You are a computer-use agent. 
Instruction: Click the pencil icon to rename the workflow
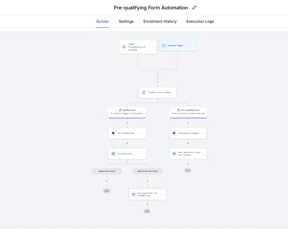click(194, 8)
